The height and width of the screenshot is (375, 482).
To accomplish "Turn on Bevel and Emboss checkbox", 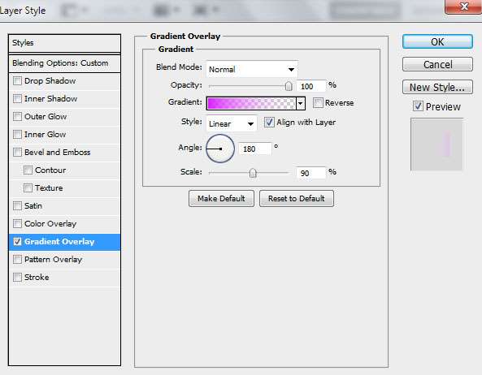I will [x=17, y=153].
